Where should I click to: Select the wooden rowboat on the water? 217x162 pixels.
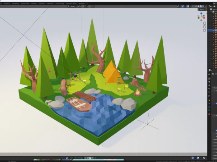(79, 104)
